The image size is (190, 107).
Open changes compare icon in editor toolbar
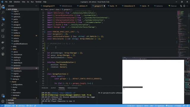(x=181, y=6)
